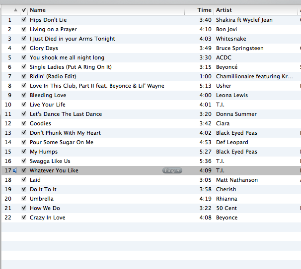Select the song Ridin' (Radio Edit)
Image resolution: width=301 pixels, height=269 pixels.
[x=53, y=76]
